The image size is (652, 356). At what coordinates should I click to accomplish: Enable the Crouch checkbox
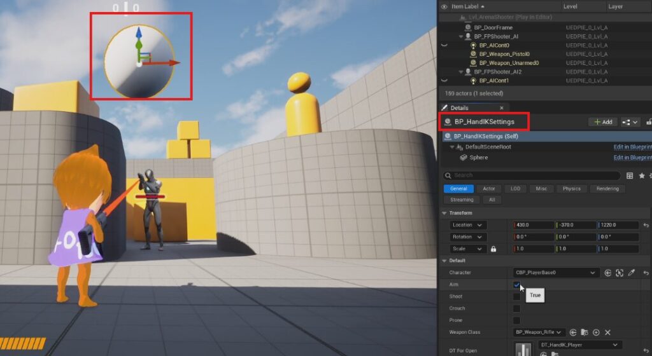[517, 308]
